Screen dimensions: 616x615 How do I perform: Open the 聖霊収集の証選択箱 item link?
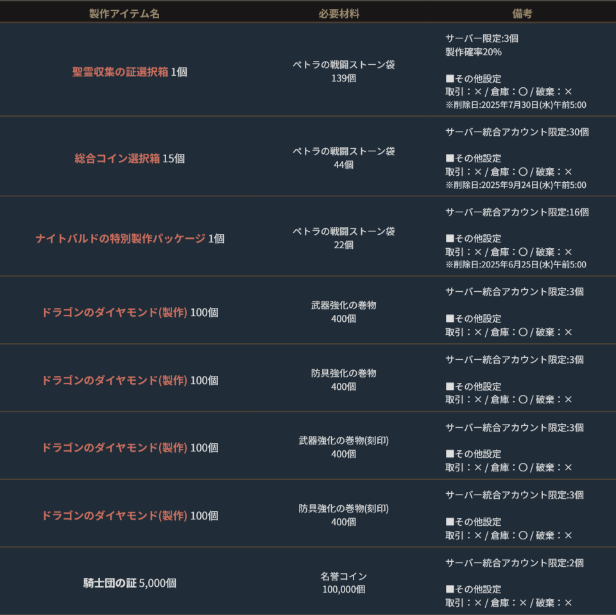(x=120, y=72)
